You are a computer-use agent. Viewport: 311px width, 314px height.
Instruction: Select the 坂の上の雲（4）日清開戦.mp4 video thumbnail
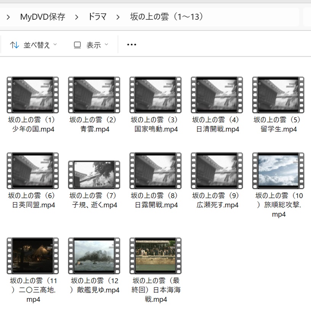click(x=217, y=95)
